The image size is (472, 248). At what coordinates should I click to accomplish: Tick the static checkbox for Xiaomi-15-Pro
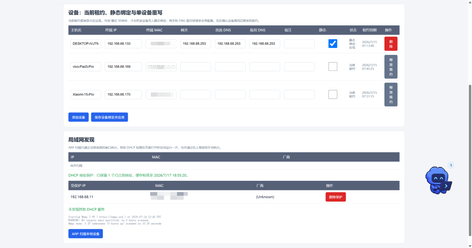(x=333, y=94)
